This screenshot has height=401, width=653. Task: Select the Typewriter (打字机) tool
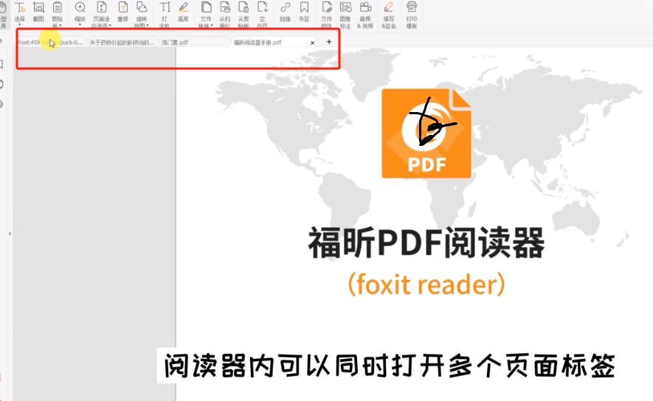165,13
